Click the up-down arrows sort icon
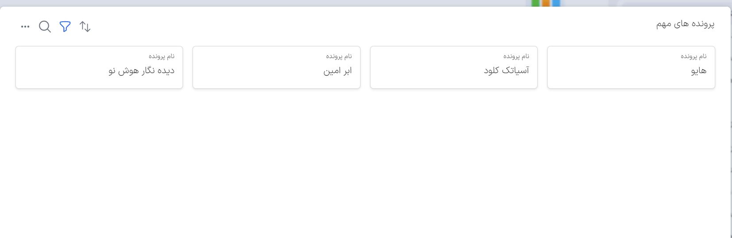The width and height of the screenshot is (732, 238). point(85,27)
